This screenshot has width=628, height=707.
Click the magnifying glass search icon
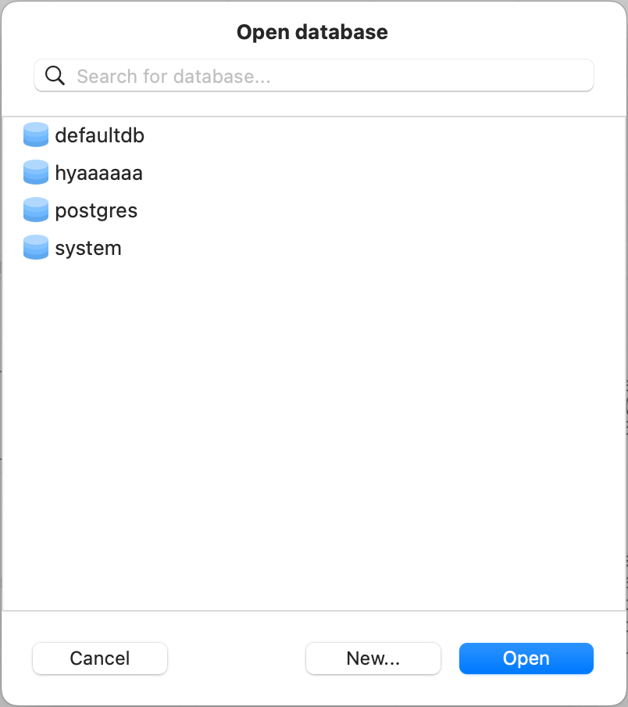tap(54, 75)
